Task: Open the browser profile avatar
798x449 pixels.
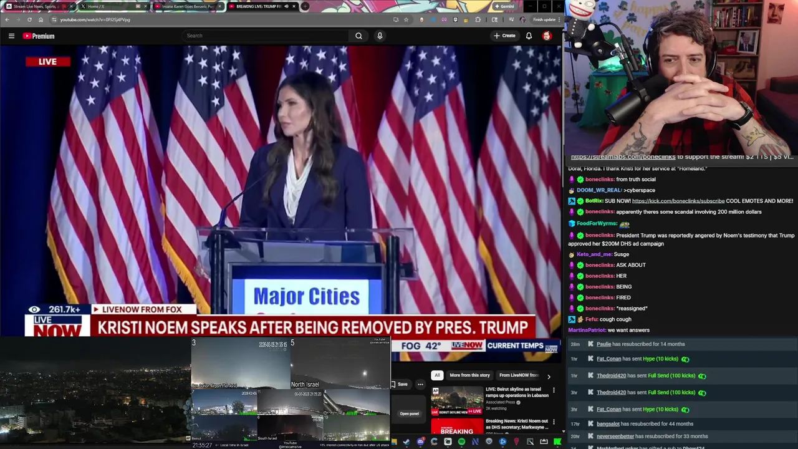Action: tap(522, 19)
